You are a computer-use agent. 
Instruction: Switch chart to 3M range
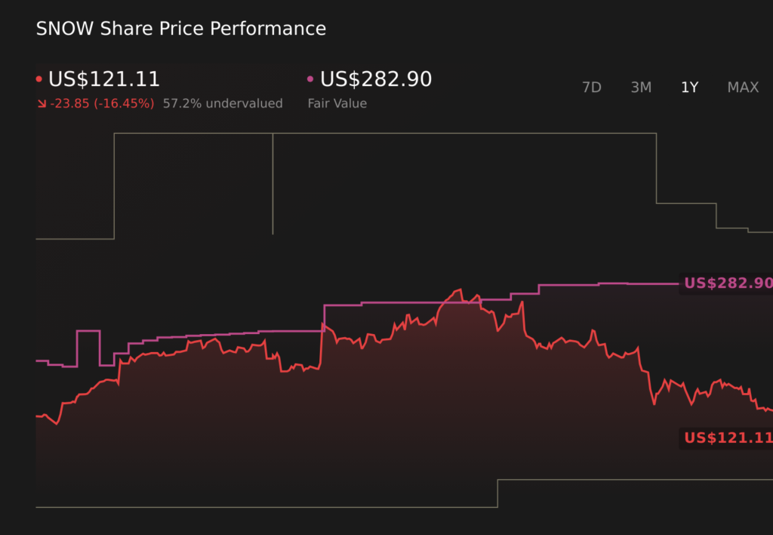point(641,88)
